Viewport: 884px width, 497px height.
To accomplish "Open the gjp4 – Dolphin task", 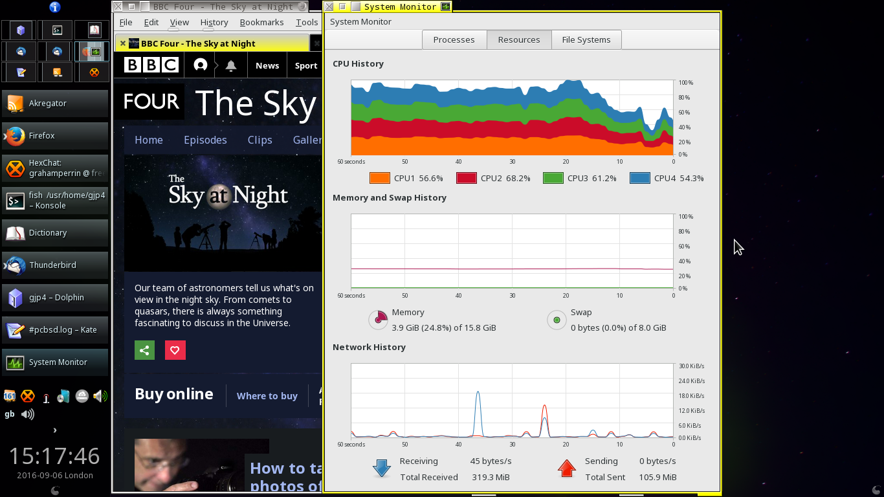I will click(x=55, y=298).
